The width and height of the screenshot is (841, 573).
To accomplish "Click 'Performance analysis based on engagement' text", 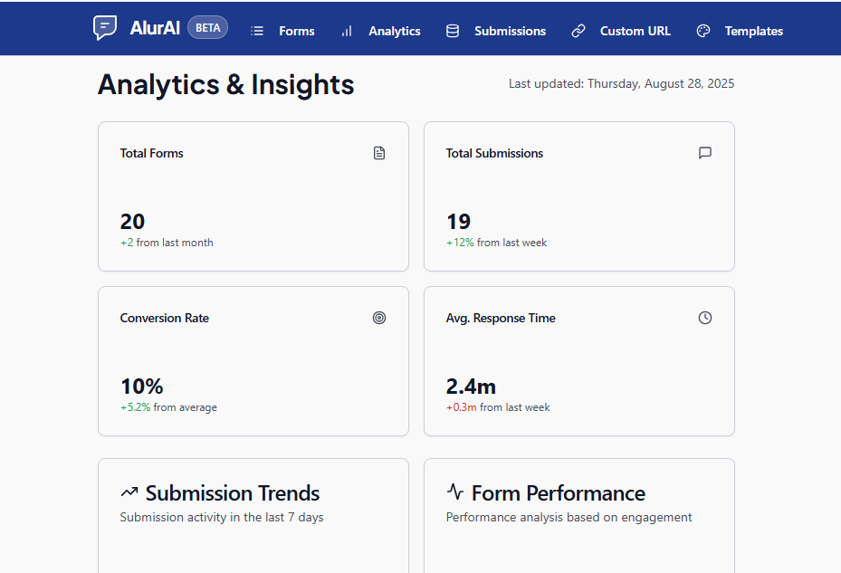I will pyautogui.click(x=569, y=517).
